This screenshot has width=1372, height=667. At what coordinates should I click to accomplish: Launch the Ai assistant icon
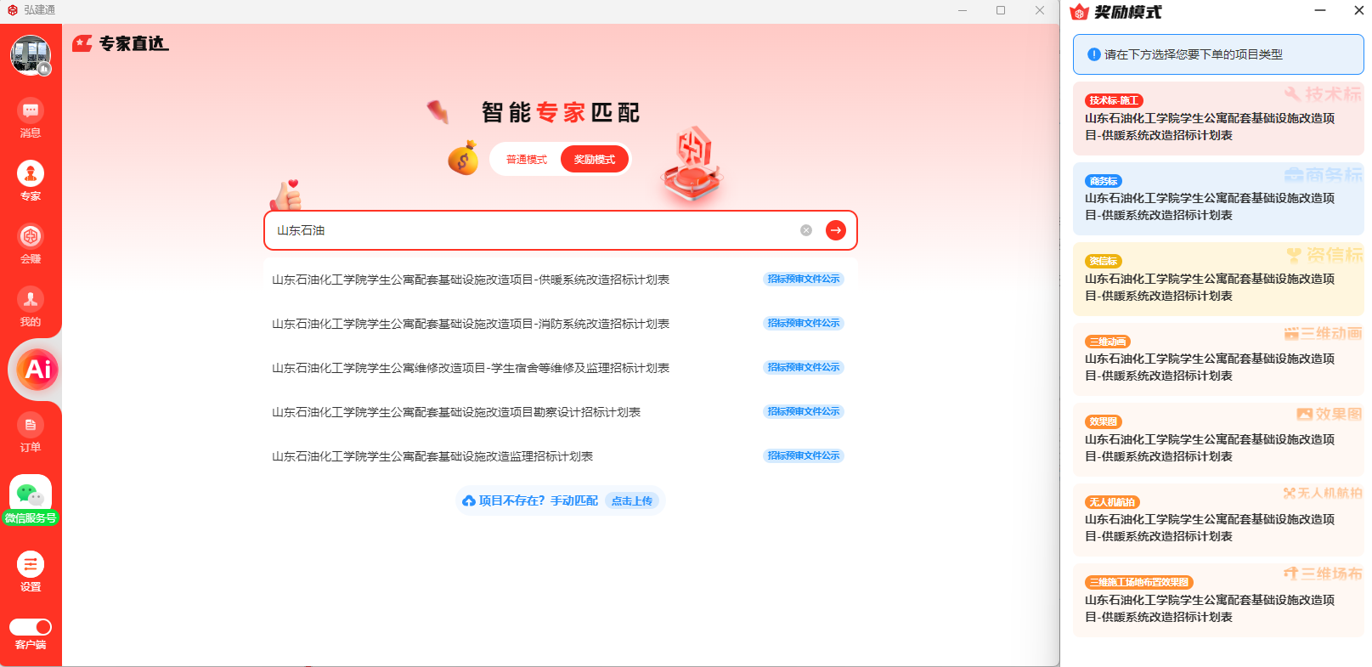pos(38,370)
